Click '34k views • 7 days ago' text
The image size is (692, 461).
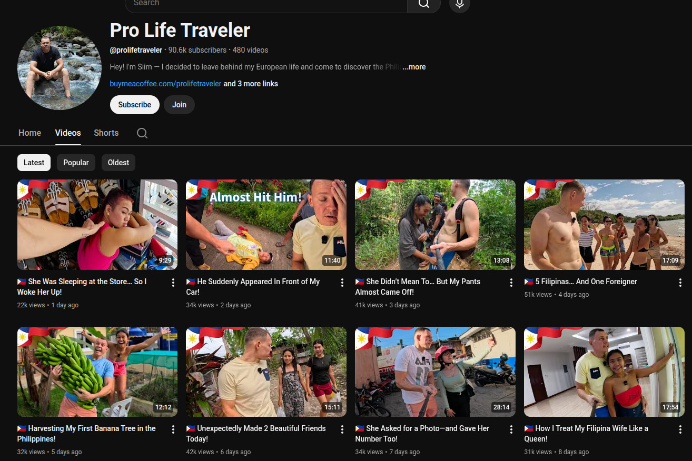pyautogui.click(x=388, y=452)
